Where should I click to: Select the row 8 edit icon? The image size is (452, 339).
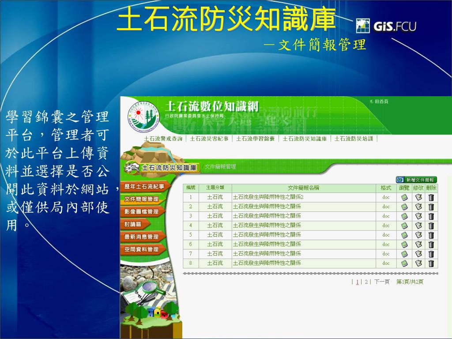418,264
